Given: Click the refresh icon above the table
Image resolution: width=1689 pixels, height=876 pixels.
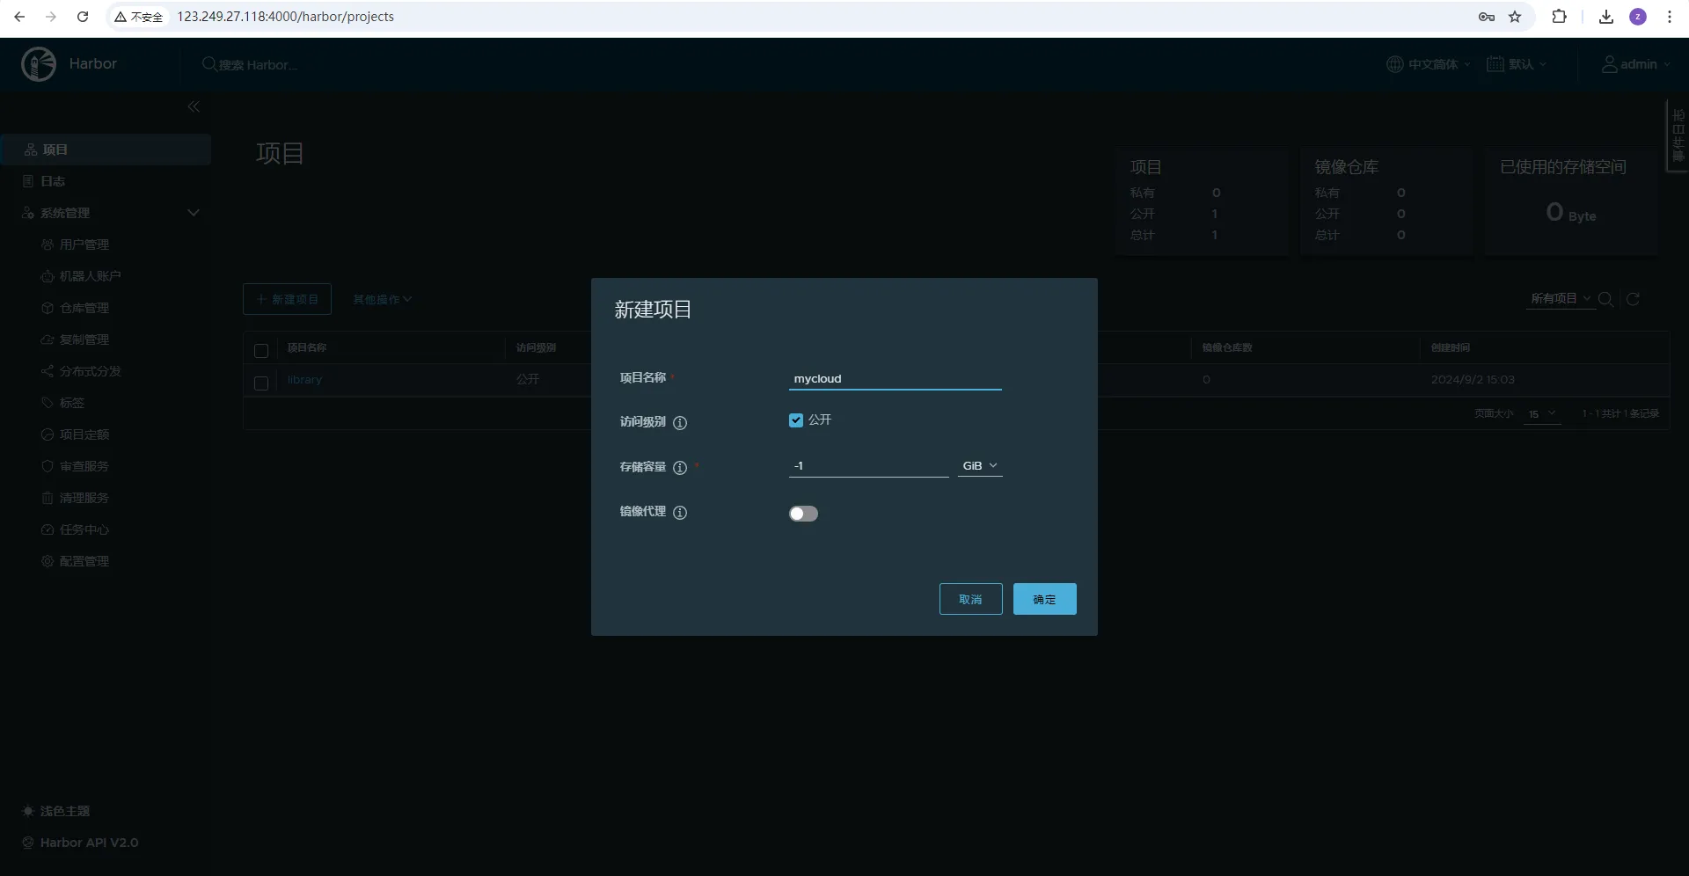Looking at the screenshot, I should [x=1633, y=299].
